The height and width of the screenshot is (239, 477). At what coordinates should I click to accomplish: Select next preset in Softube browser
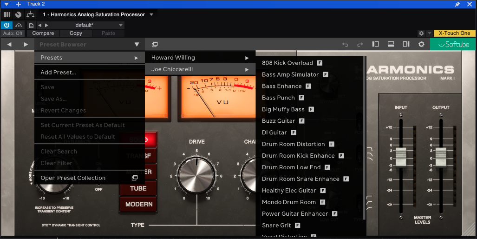[x=26, y=45]
